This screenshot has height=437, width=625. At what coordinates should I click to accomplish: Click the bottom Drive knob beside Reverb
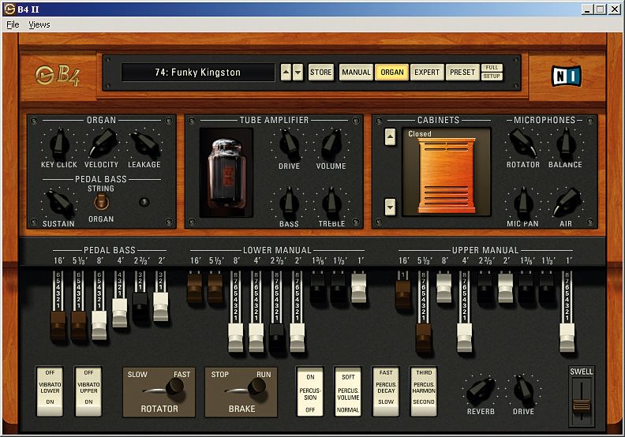(523, 390)
